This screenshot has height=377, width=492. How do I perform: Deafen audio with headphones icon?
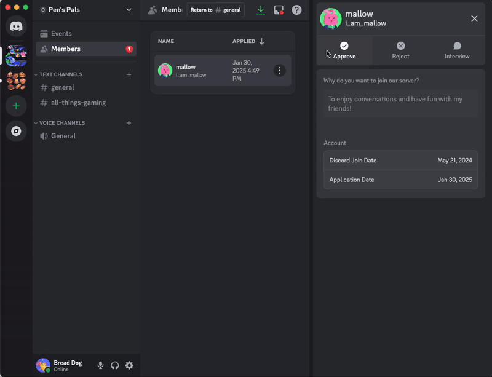pos(115,365)
